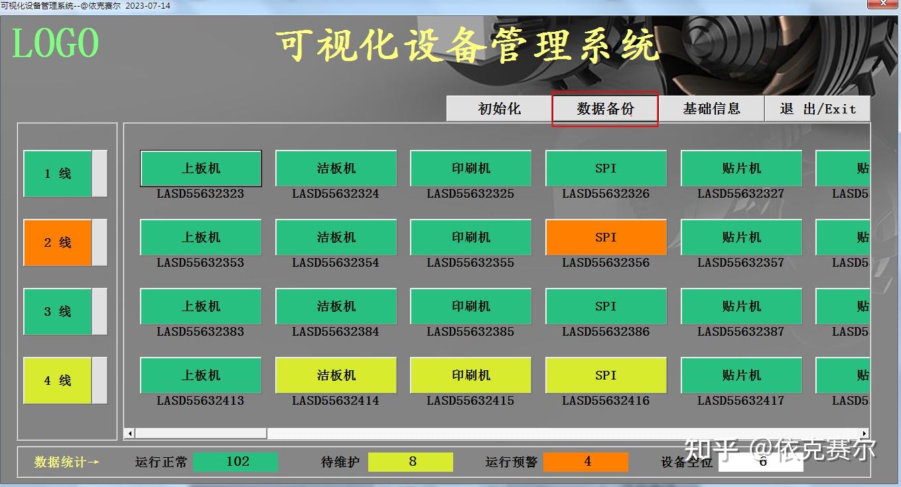The image size is (901, 487).
Task: Click the 洁板机 tile labeled LASD55632324
Action: [x=336, y=168]
